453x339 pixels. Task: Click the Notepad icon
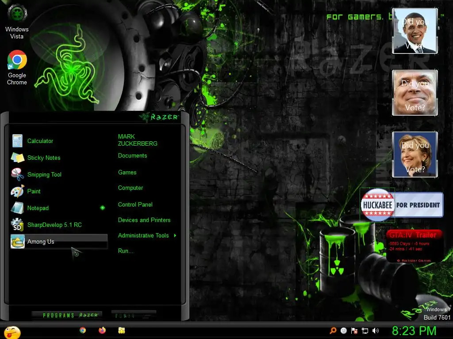17,208
